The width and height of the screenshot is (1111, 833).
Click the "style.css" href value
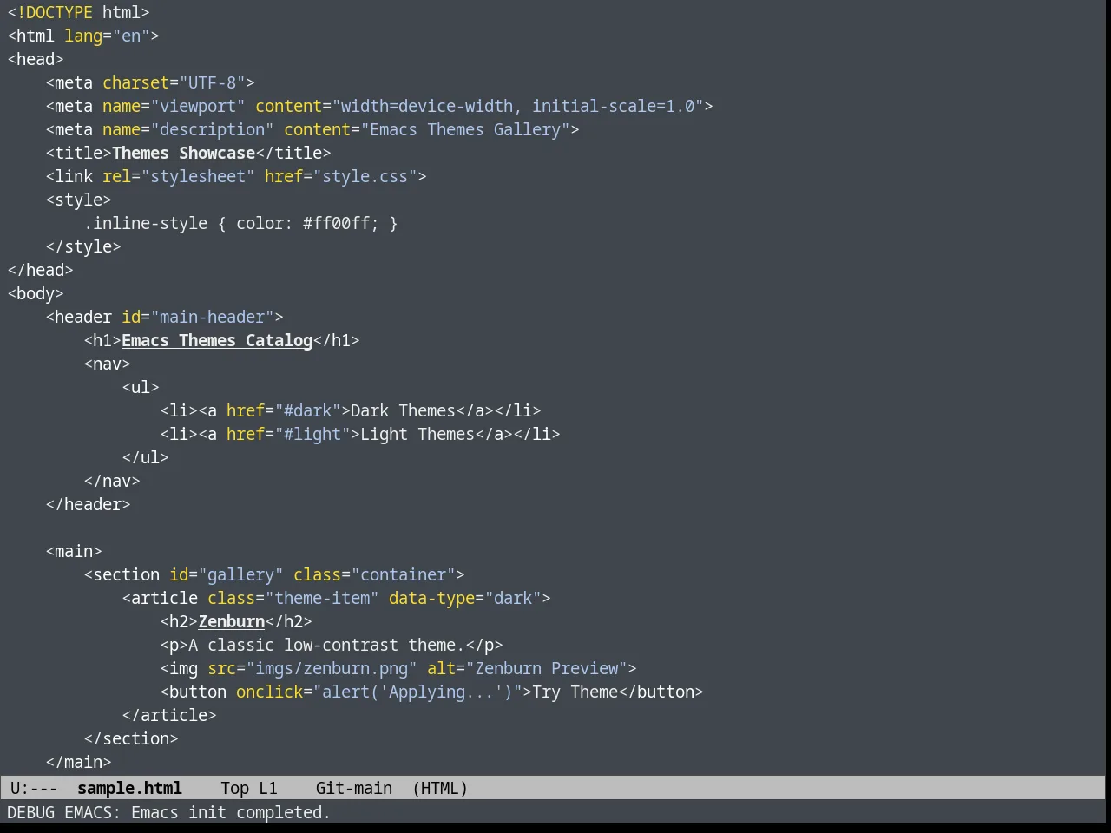[x=365, y=176]
